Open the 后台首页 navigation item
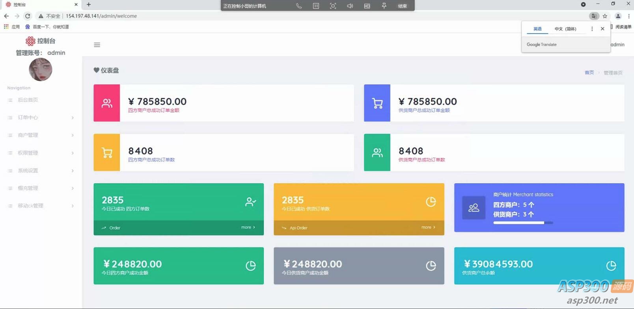This screenshot has width=634, height=309. point(28,100)
